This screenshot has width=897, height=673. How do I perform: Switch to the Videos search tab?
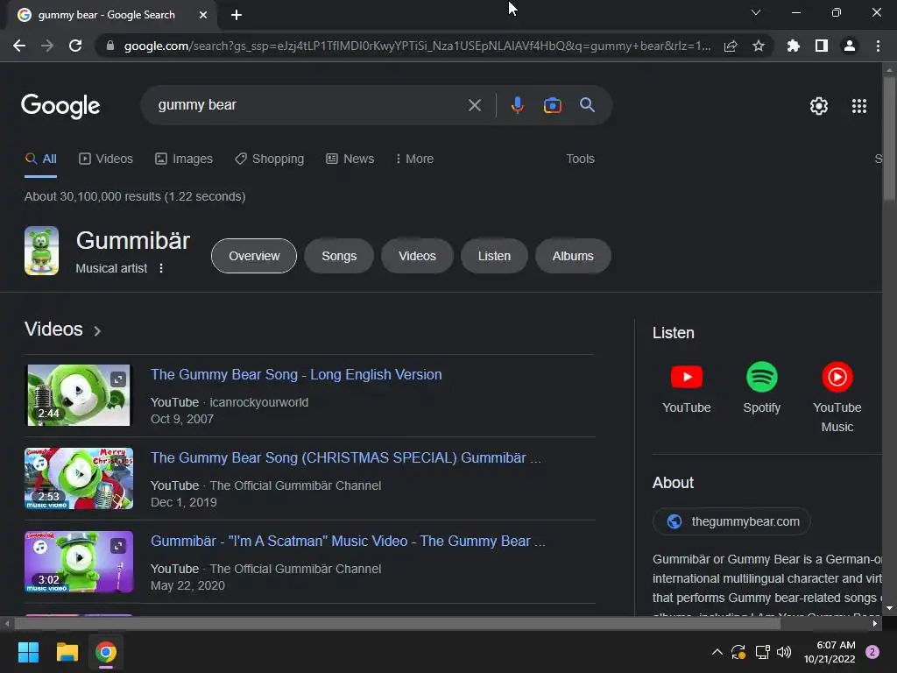click(x=106, y=159)
